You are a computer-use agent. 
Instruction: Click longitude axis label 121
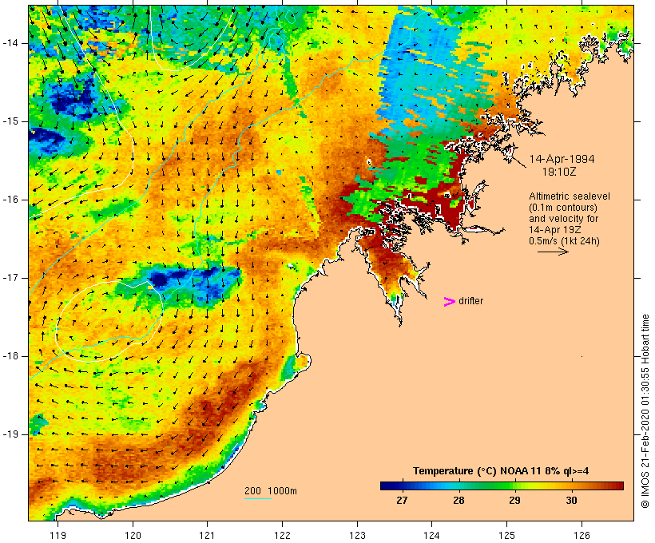tap(207, 535)
